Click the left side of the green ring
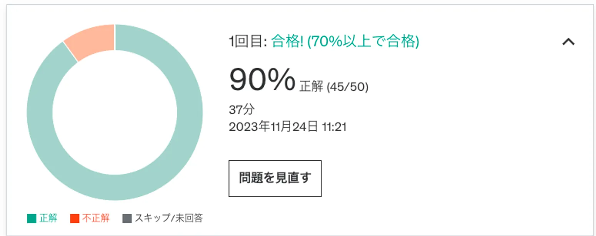This screenshot has width=596, height=236. point(40,112)
